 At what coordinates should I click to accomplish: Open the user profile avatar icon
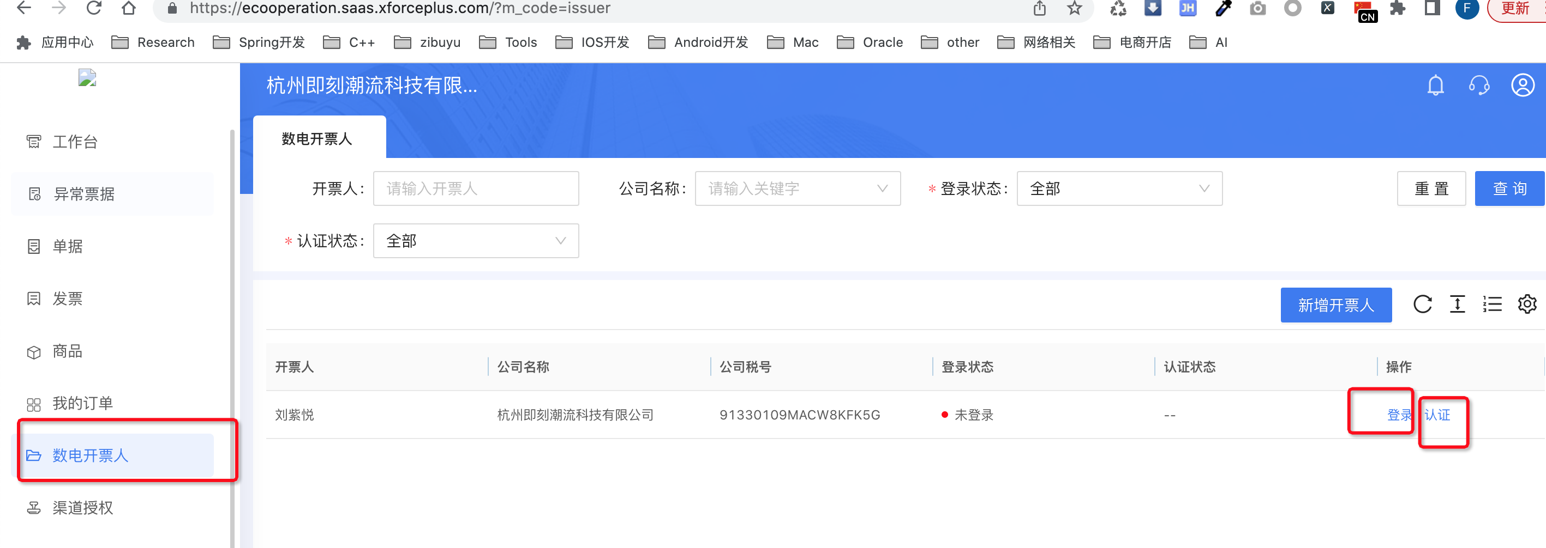coord(1522,86)
